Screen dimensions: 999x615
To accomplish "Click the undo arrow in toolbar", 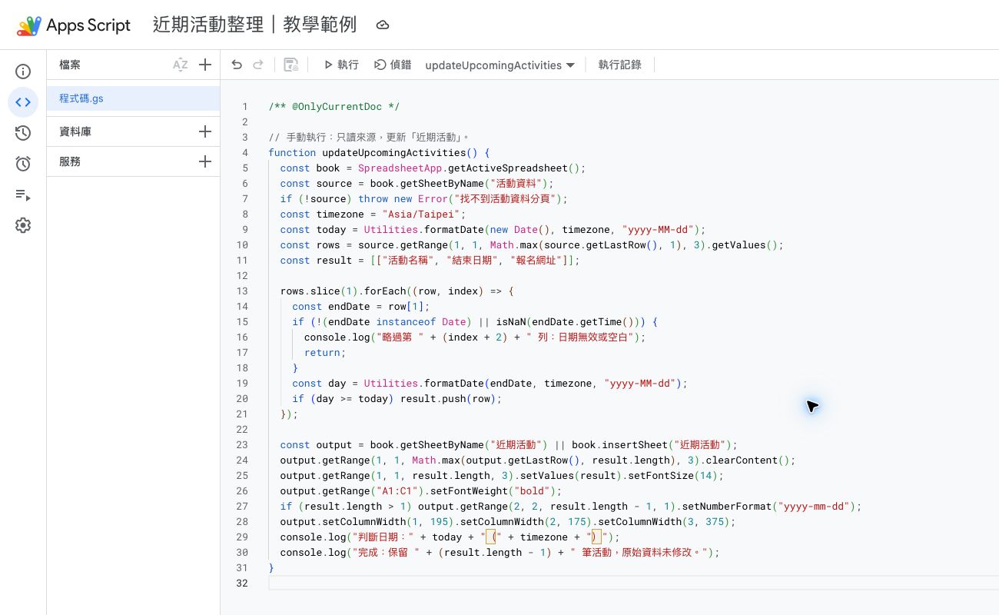I will tap(237, 65).
